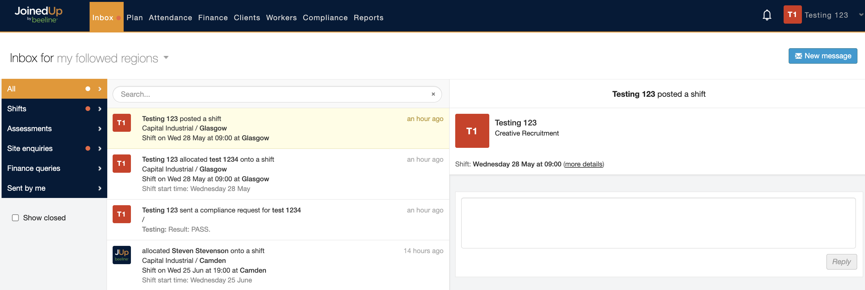Enable the Show closed checkbox

click(x=15, y=218)
